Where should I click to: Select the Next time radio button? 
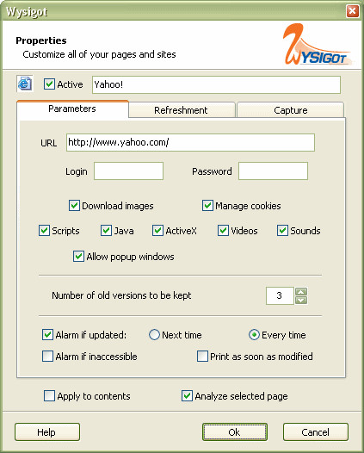click(x=154, y=334)
